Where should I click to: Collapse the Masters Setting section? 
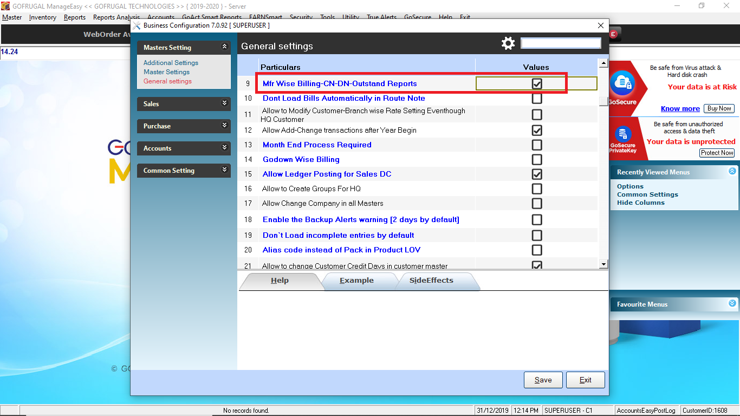(225, 47)
